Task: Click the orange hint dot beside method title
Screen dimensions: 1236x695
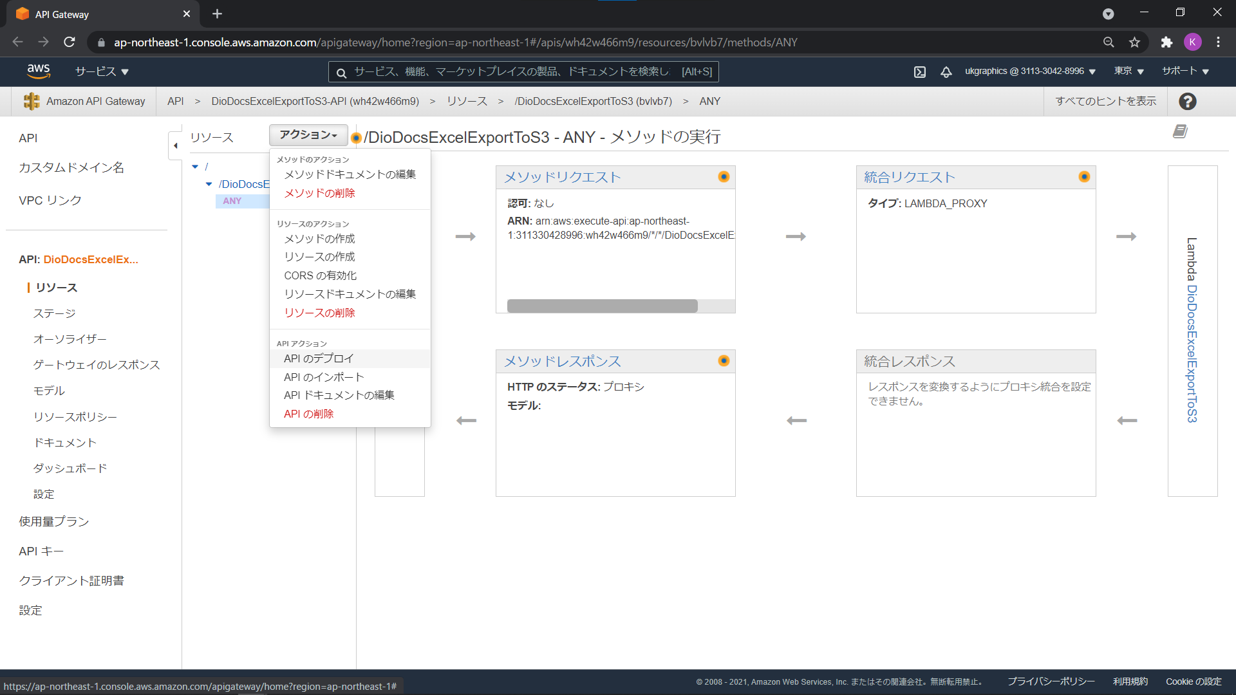Action: (x=356, y=138)
